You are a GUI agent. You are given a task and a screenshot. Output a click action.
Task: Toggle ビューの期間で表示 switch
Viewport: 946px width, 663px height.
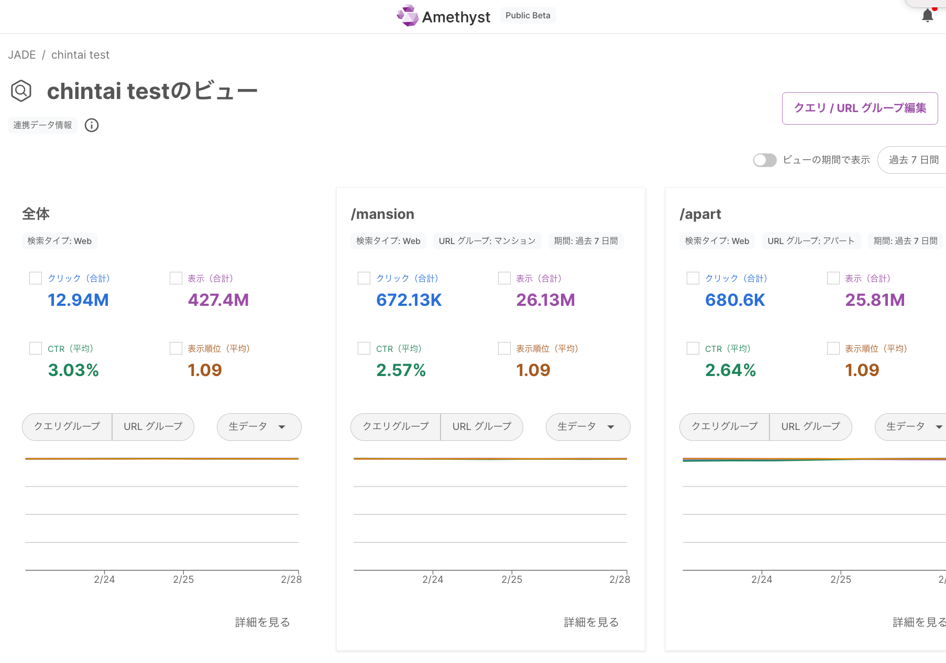tap(765, 160)
